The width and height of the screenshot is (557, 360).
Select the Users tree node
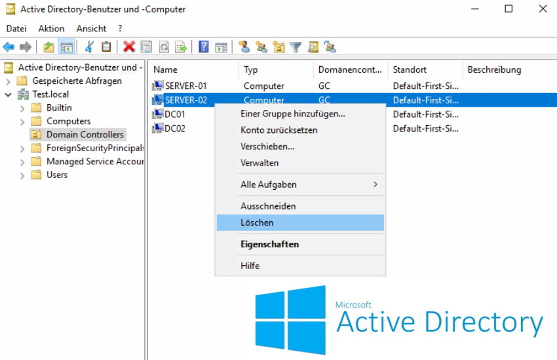click(57, 175)
